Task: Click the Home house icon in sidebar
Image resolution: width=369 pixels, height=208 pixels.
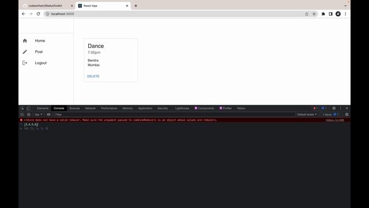Action: [25, 40]
